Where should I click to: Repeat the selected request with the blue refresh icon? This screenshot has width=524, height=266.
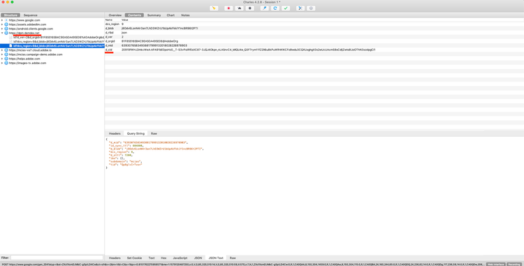(x=275, y=8)
